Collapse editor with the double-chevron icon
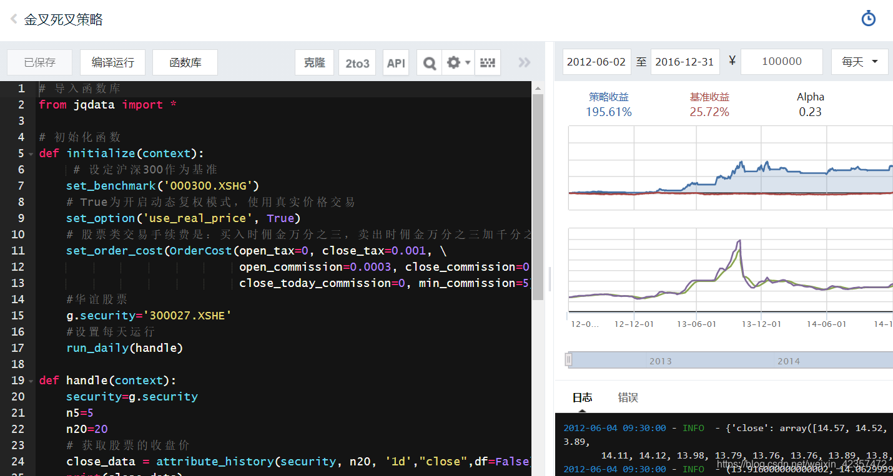This screenshot has width=893, height=476. (525, 62)
